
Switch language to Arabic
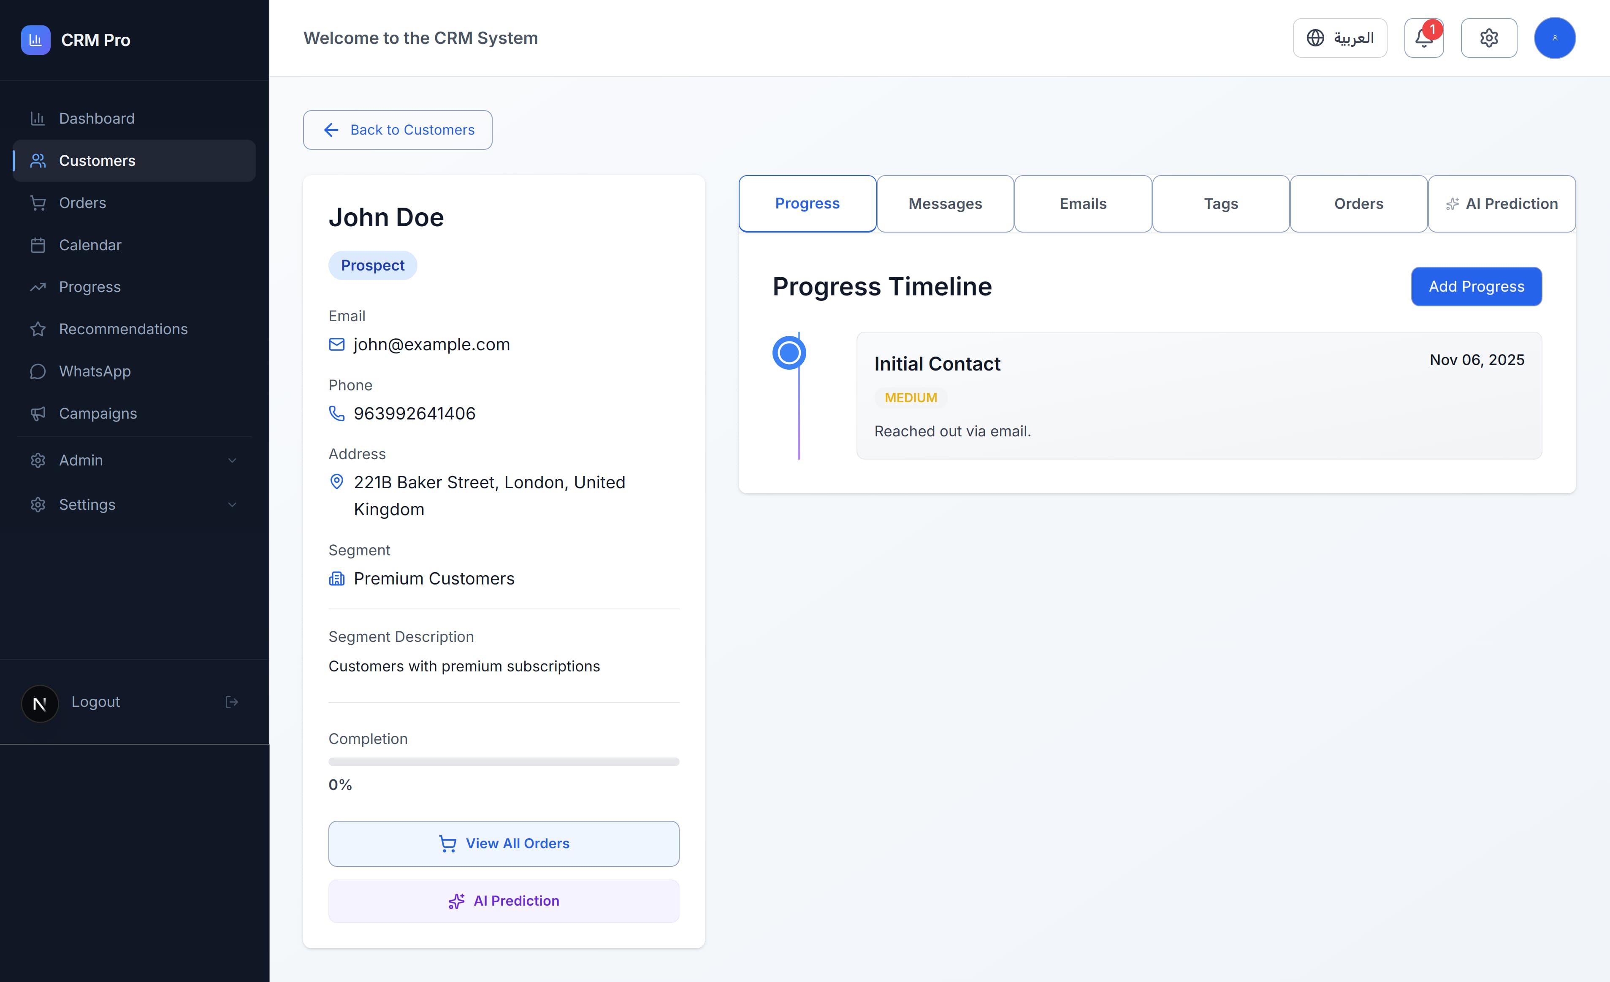click(1339, 38)
